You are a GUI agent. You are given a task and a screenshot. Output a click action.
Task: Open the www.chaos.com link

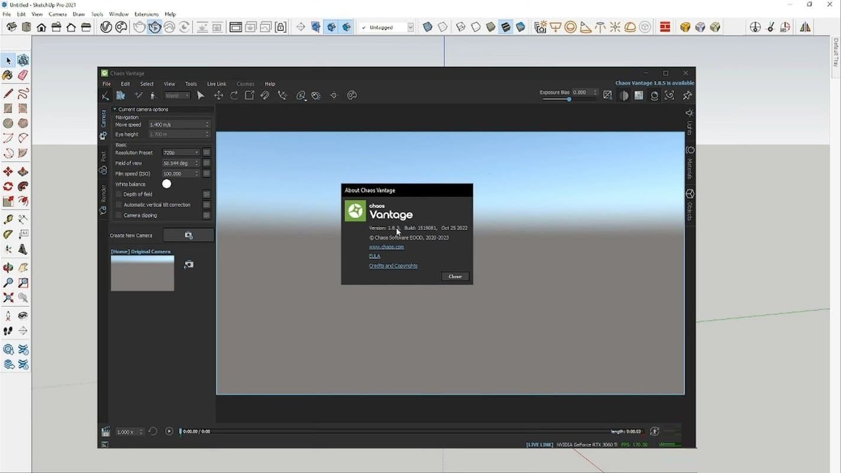coord(386,247)
